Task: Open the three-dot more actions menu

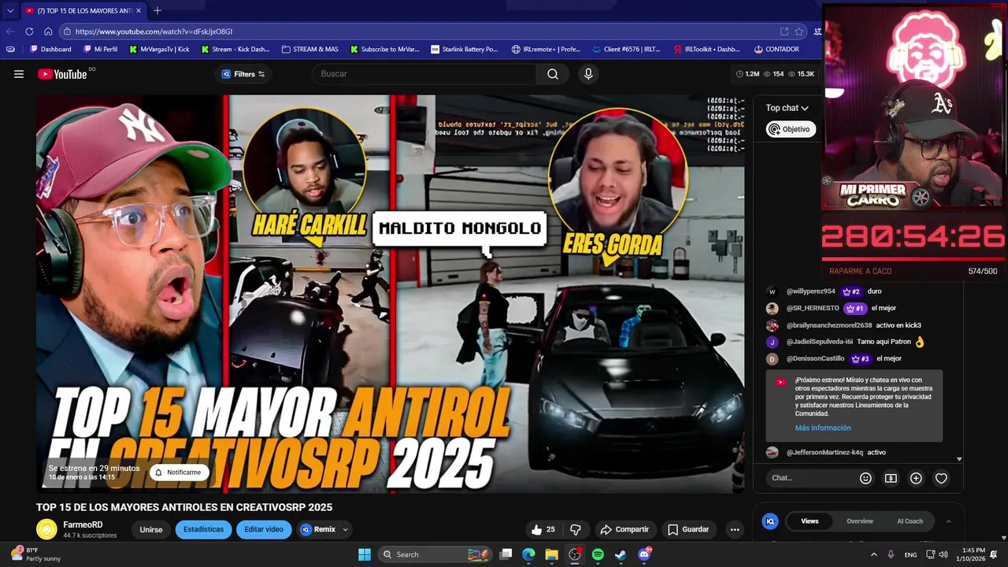Action: click(735, 530)
